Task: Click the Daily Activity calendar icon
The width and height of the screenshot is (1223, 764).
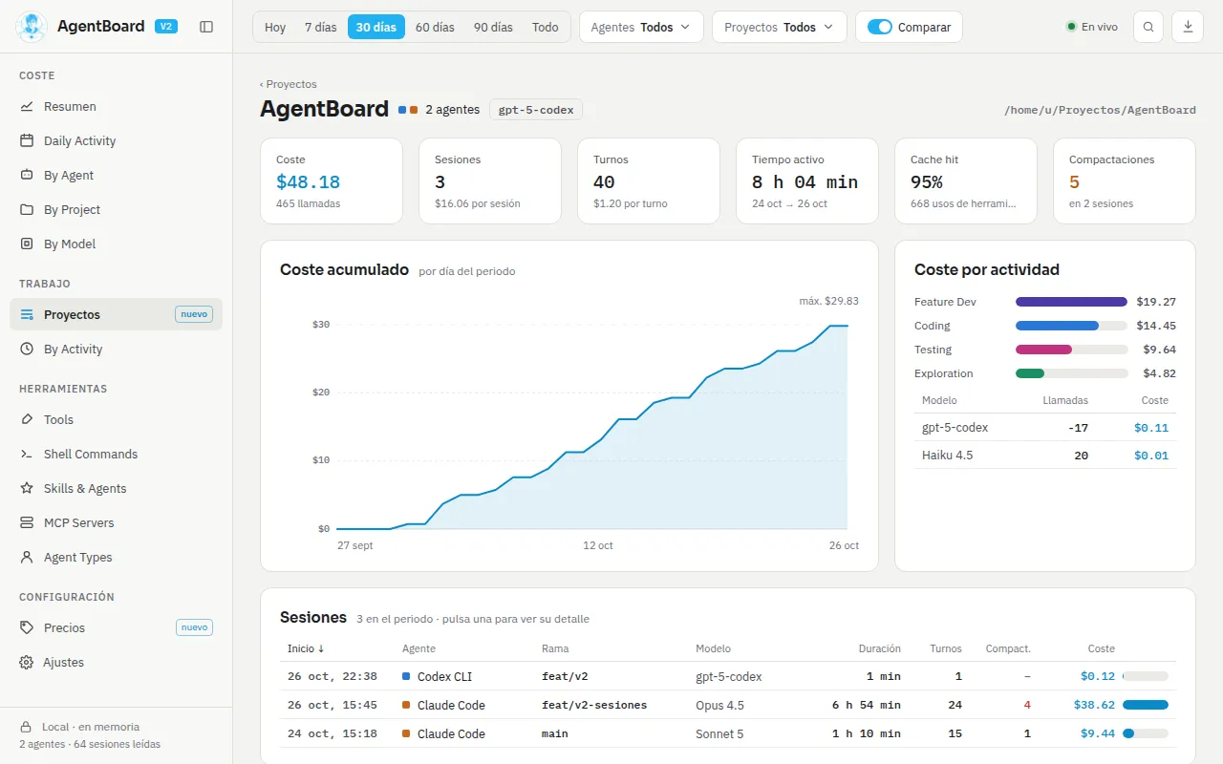Action: 27,141
